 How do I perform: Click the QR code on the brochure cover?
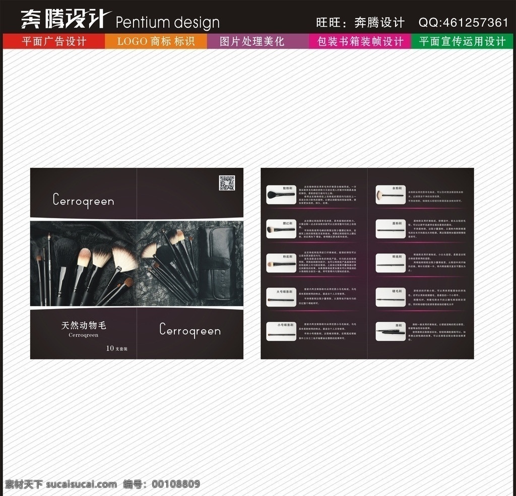point(227,182)
